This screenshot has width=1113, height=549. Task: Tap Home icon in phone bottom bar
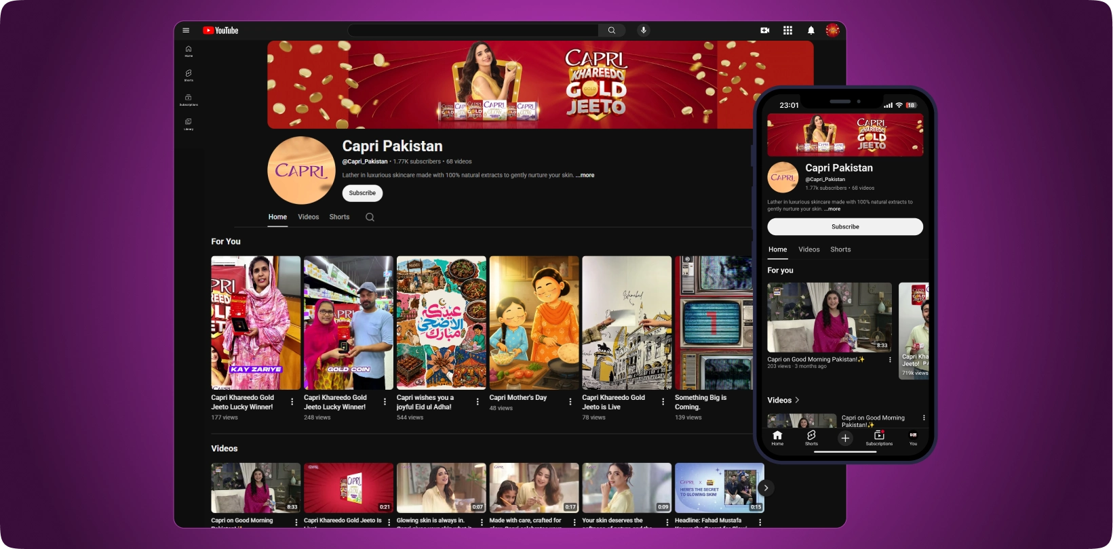(x=777, y=438)
